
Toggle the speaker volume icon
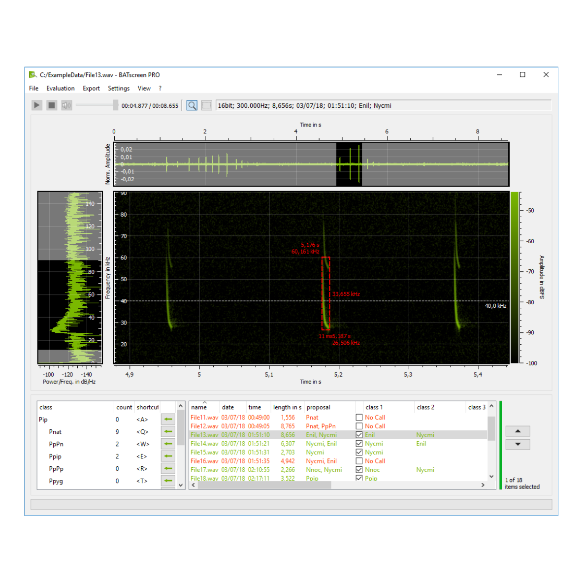(x=66, y=105)
